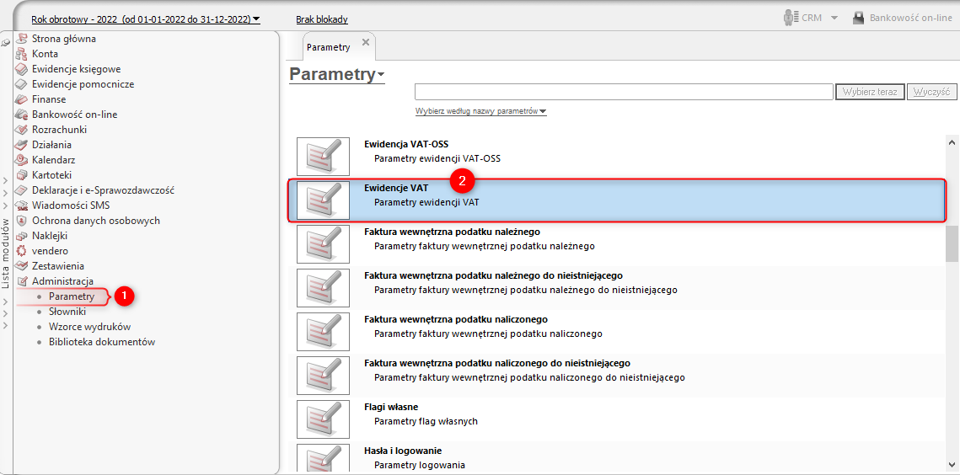Open Wybierz według nazwy parametrów dropdown
The image size is (960, 475).
(481, 111)
